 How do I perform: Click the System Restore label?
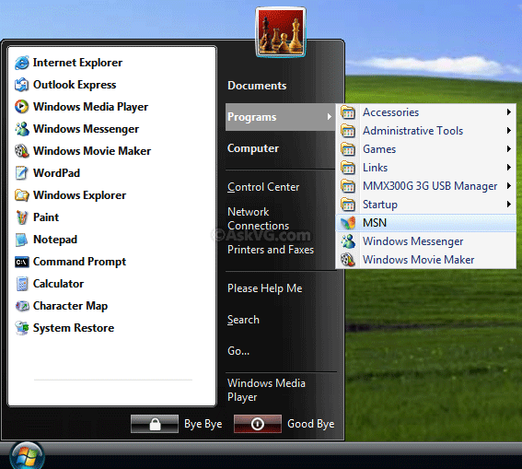74,328
